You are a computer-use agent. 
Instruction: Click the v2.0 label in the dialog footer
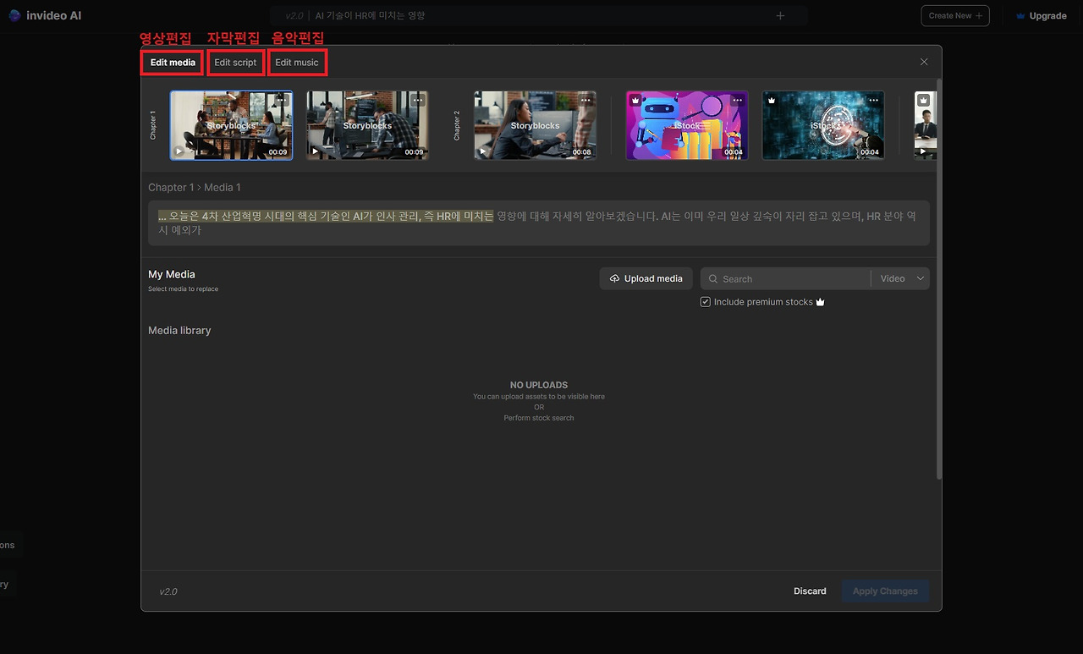[168, 591]
